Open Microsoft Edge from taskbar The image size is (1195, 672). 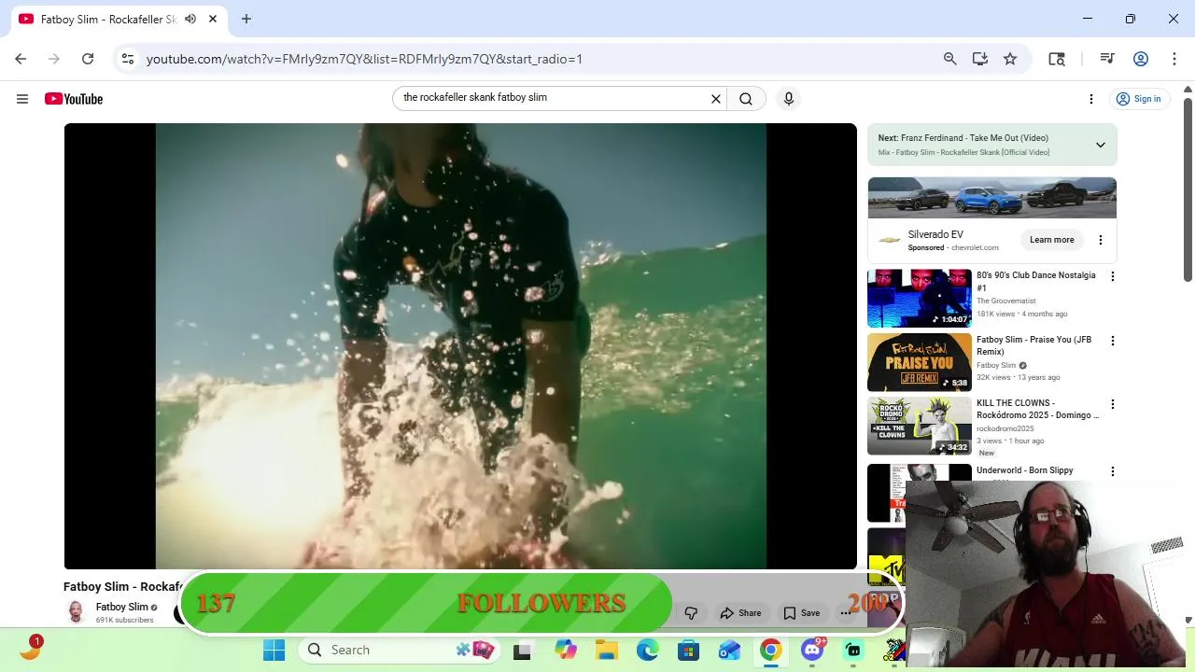tap(648, 651)
